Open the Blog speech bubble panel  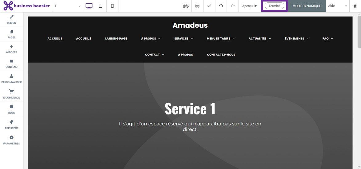point(11,109)
